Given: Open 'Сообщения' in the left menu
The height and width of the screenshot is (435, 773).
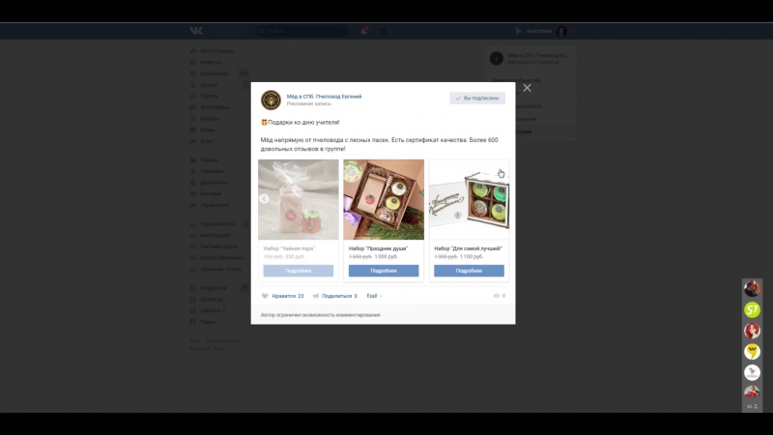Looking at the screenshot, I should click(x=214, y=73).
